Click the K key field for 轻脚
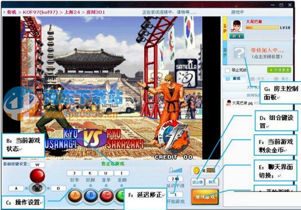 90,173
